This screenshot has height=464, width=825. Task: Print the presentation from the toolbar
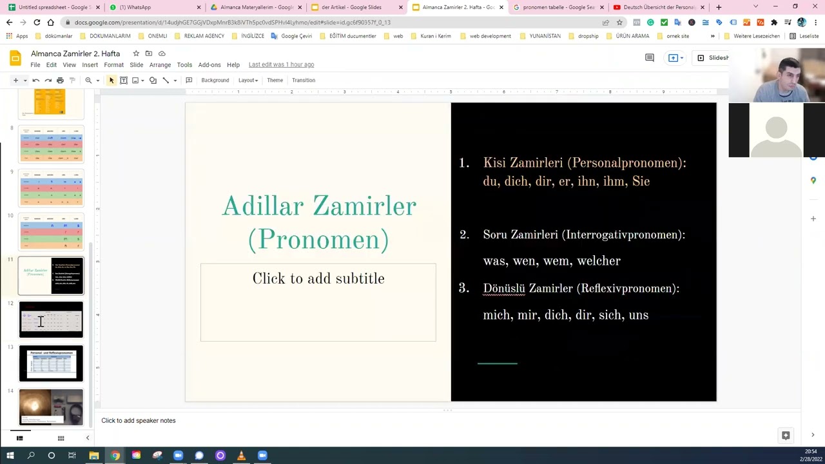click(60, 81)
